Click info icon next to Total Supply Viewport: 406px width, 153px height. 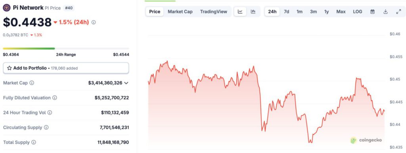click(x=34, y=142)
